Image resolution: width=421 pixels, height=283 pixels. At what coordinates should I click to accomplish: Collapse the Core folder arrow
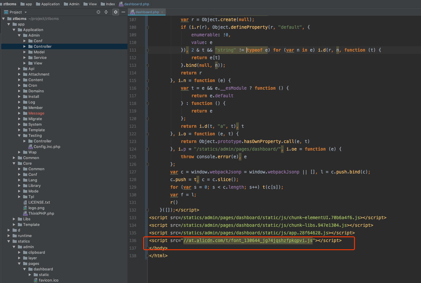tap(14, 163)
